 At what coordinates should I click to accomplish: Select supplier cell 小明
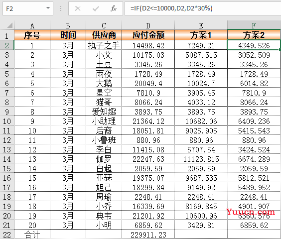104,225
